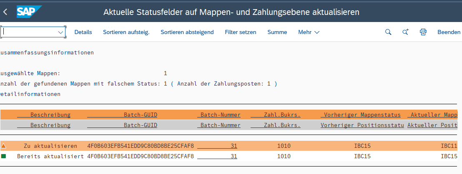Click Filter setzen
The width and height of the screenshot is (462, 174).
pos(240,32)
